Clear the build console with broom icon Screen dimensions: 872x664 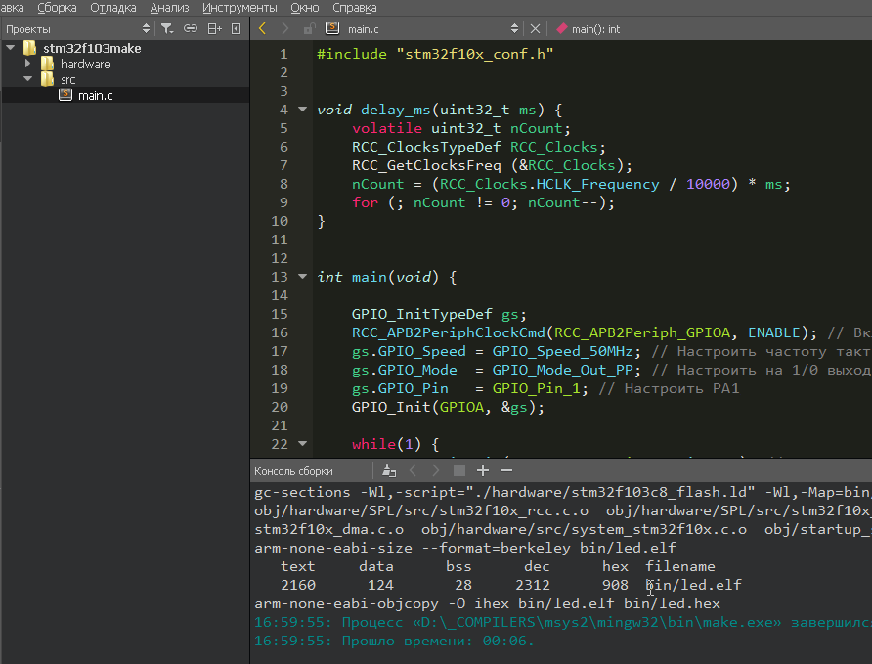pos(389,470)
